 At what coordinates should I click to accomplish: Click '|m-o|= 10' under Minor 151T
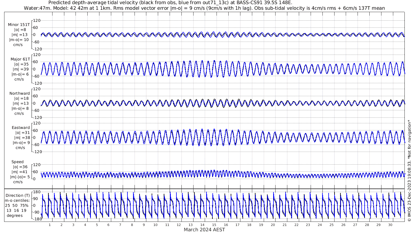point(19,40)
